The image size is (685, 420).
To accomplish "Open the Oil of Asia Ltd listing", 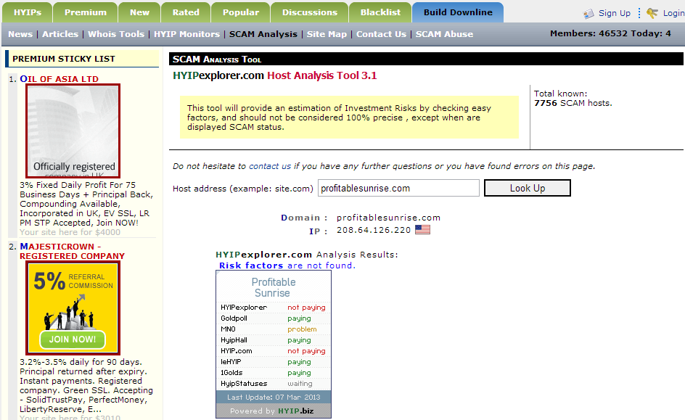I will 59,79.
